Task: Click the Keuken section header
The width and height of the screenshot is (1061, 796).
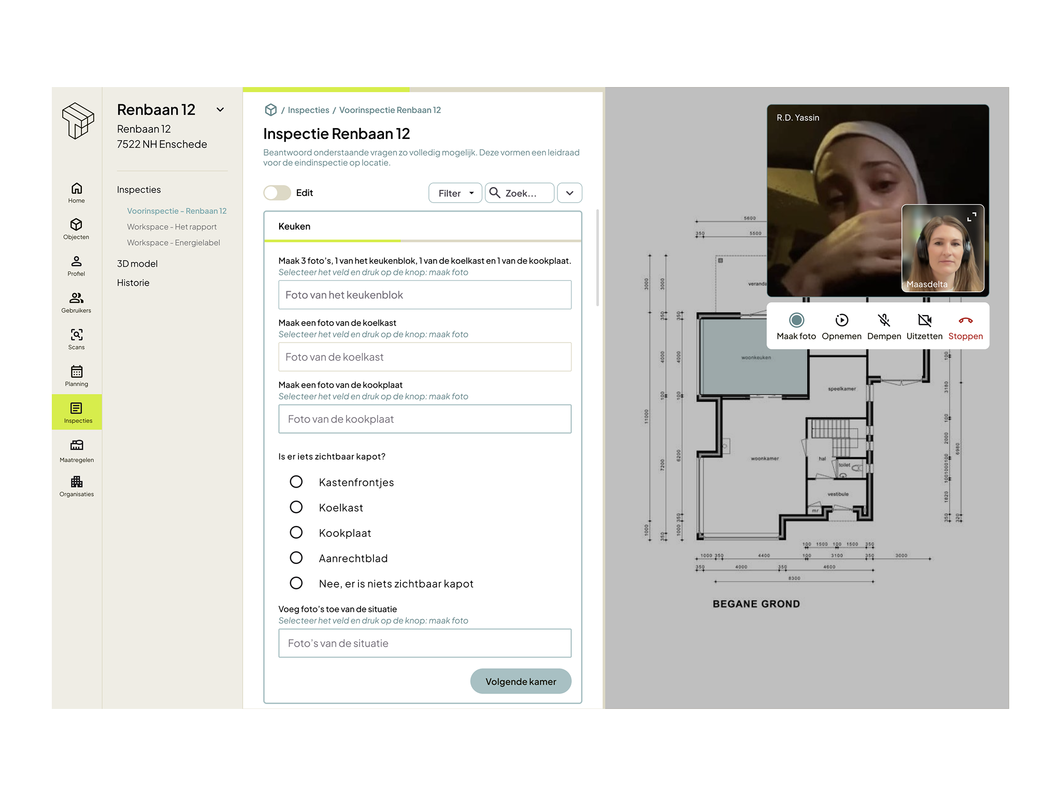Action: click(294, 226)
